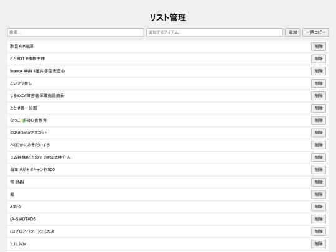
Task: Focus the 追加するアイテム input field
Action: [x=215, y=32]
